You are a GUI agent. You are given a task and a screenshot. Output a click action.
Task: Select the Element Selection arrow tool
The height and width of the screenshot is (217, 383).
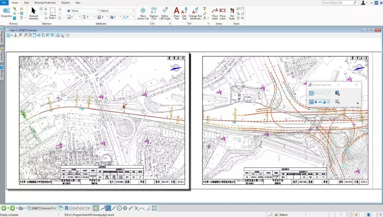(33, 12)
